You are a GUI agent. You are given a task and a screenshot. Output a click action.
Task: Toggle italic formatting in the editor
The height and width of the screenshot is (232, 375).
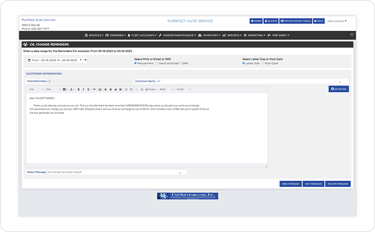[x=83, y=90]
